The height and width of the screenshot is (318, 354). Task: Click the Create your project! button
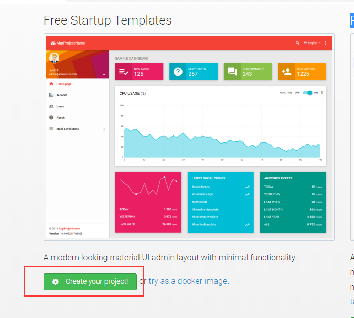pyautogui.click(x=90, y=281)
